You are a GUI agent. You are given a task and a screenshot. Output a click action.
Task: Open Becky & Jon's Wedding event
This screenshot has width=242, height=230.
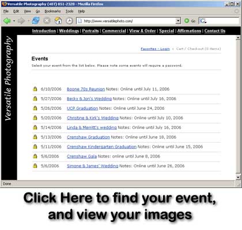click(89, 99)
